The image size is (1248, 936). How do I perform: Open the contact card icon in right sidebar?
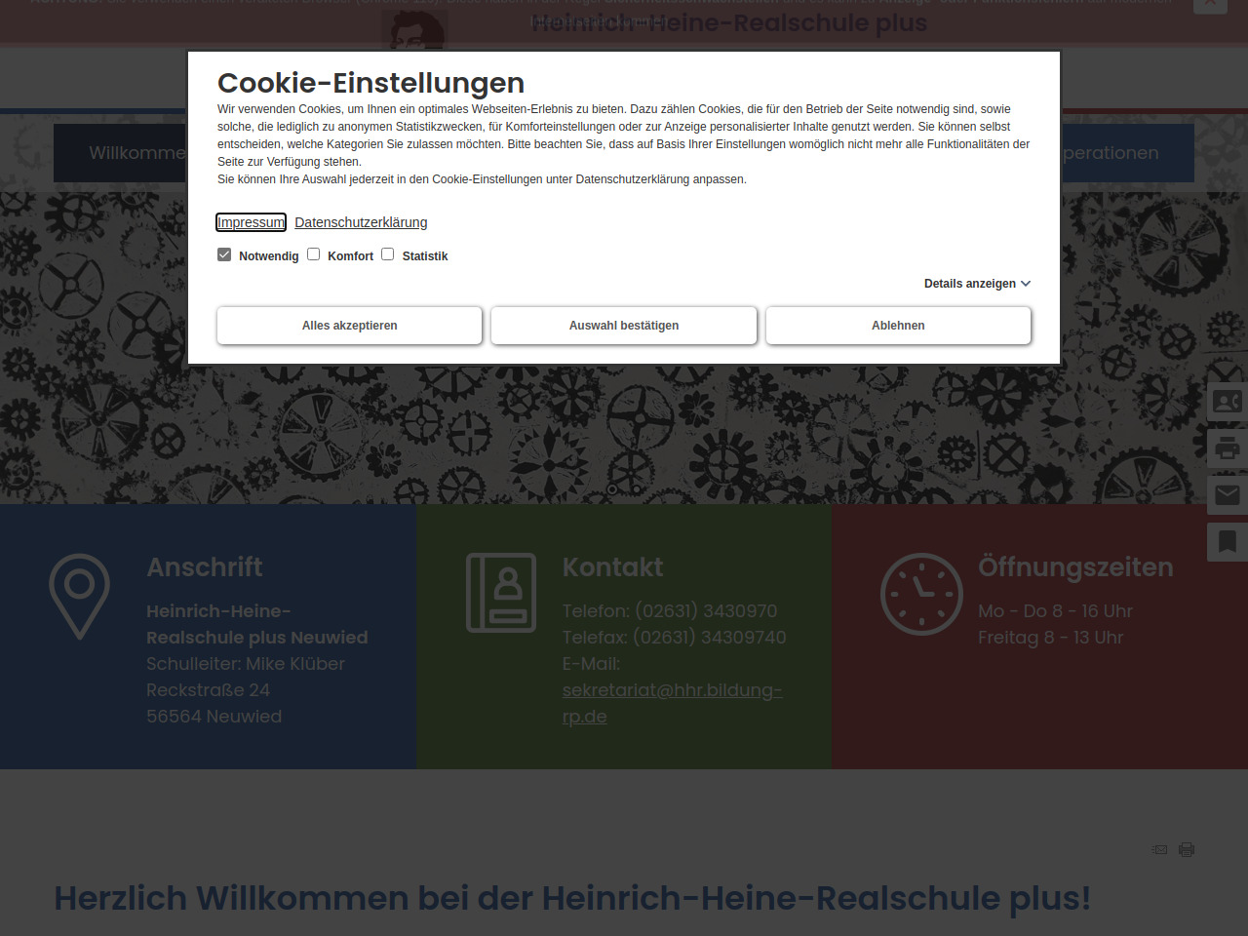(x=1227, y=402)
